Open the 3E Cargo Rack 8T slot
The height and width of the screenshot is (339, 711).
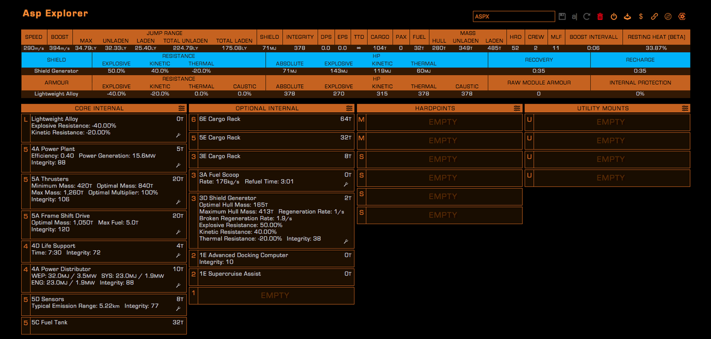tap(272, 159)
